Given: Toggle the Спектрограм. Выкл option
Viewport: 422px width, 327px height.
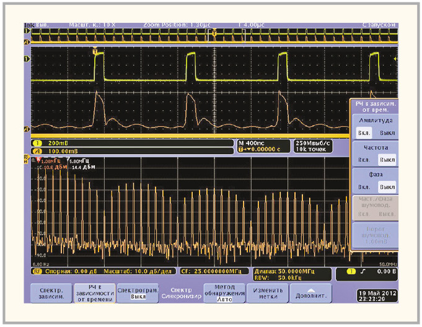Looking at the screenshot, I should coord(139,293).
